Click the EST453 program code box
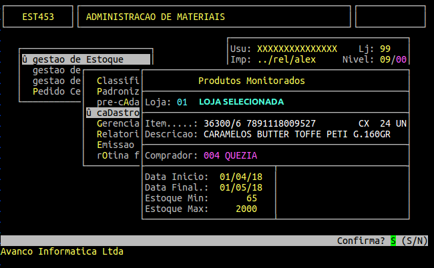Viewport: 434px width, 268px height. pos(38,17)
